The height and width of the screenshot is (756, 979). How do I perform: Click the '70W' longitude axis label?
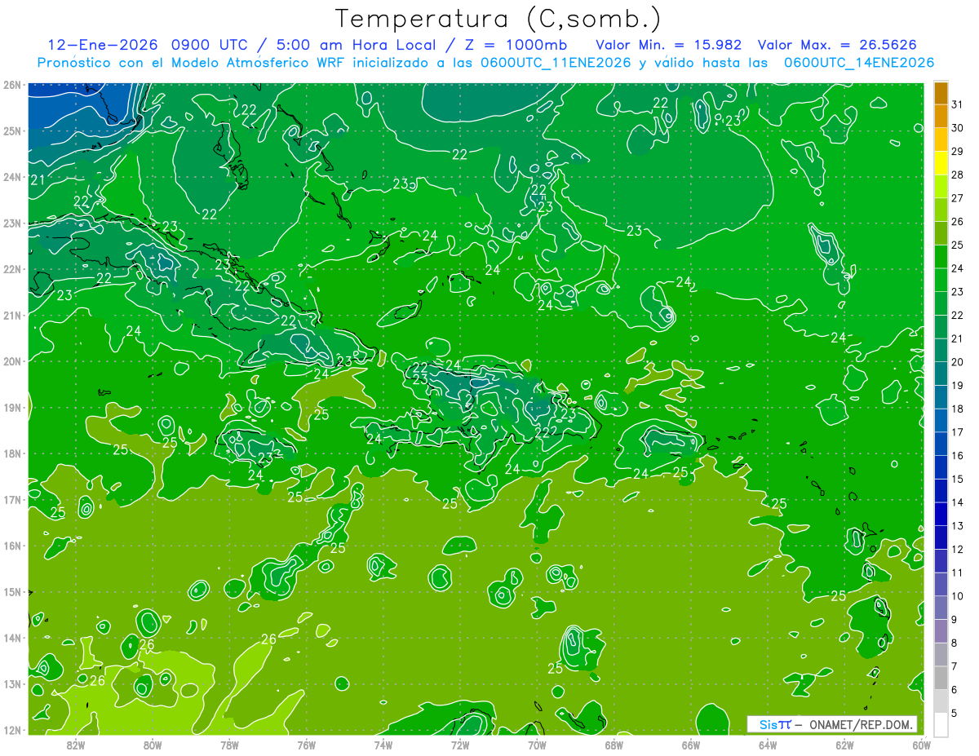point(537,745)
